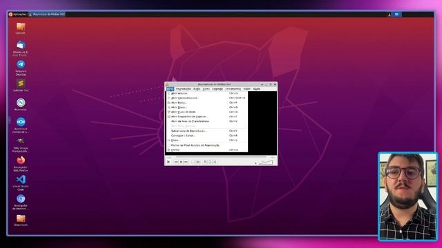Show extended settings icon in VLC controls
The image size is (442, 248).
198,162
